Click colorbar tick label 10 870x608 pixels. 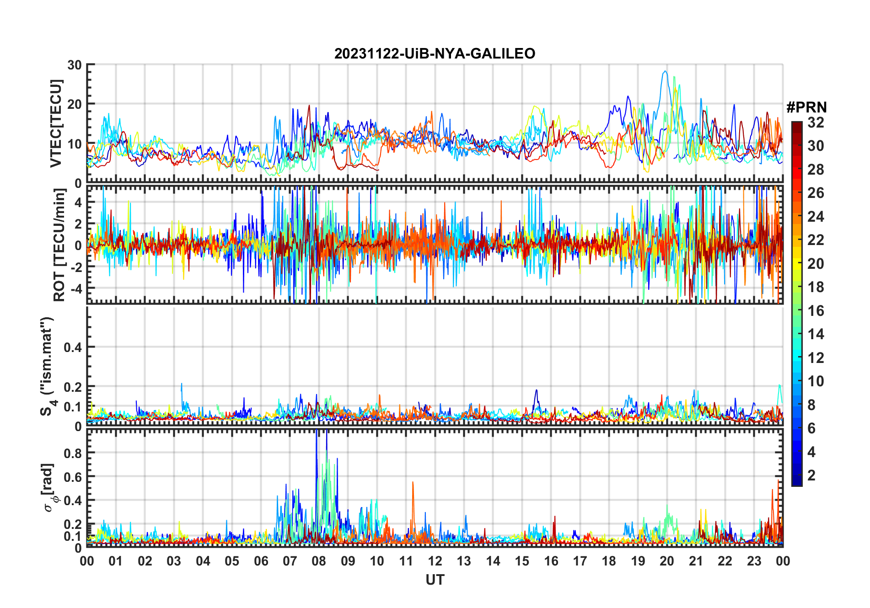click(816, 381)
